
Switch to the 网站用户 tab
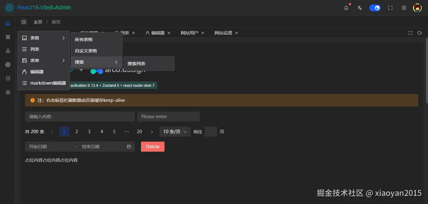click(x=190, y=33)
